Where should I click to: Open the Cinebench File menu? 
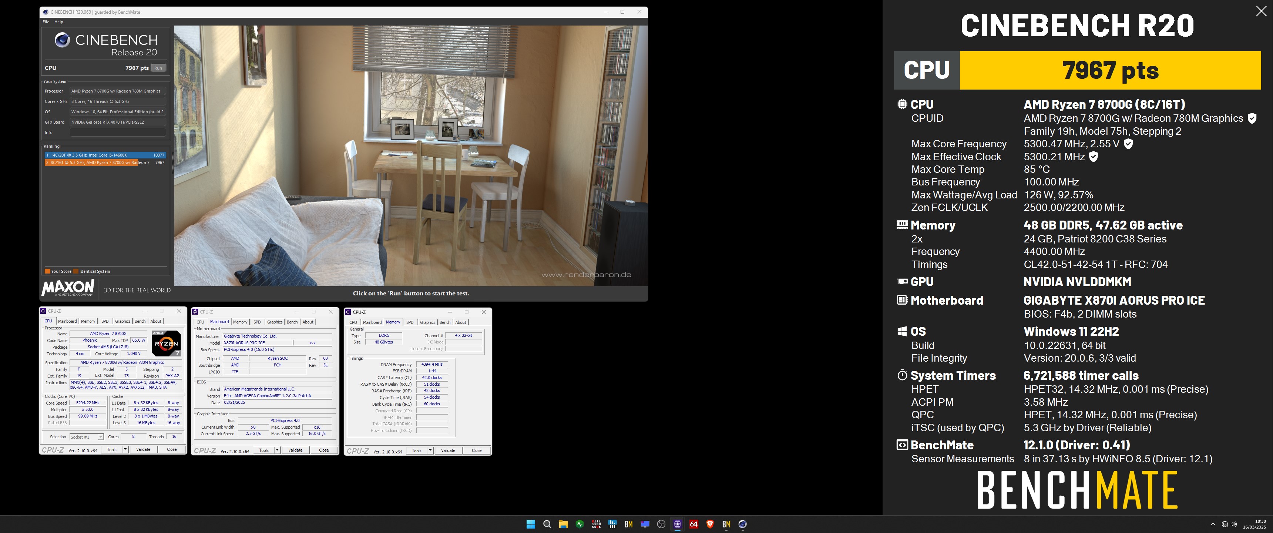(46, 22)
